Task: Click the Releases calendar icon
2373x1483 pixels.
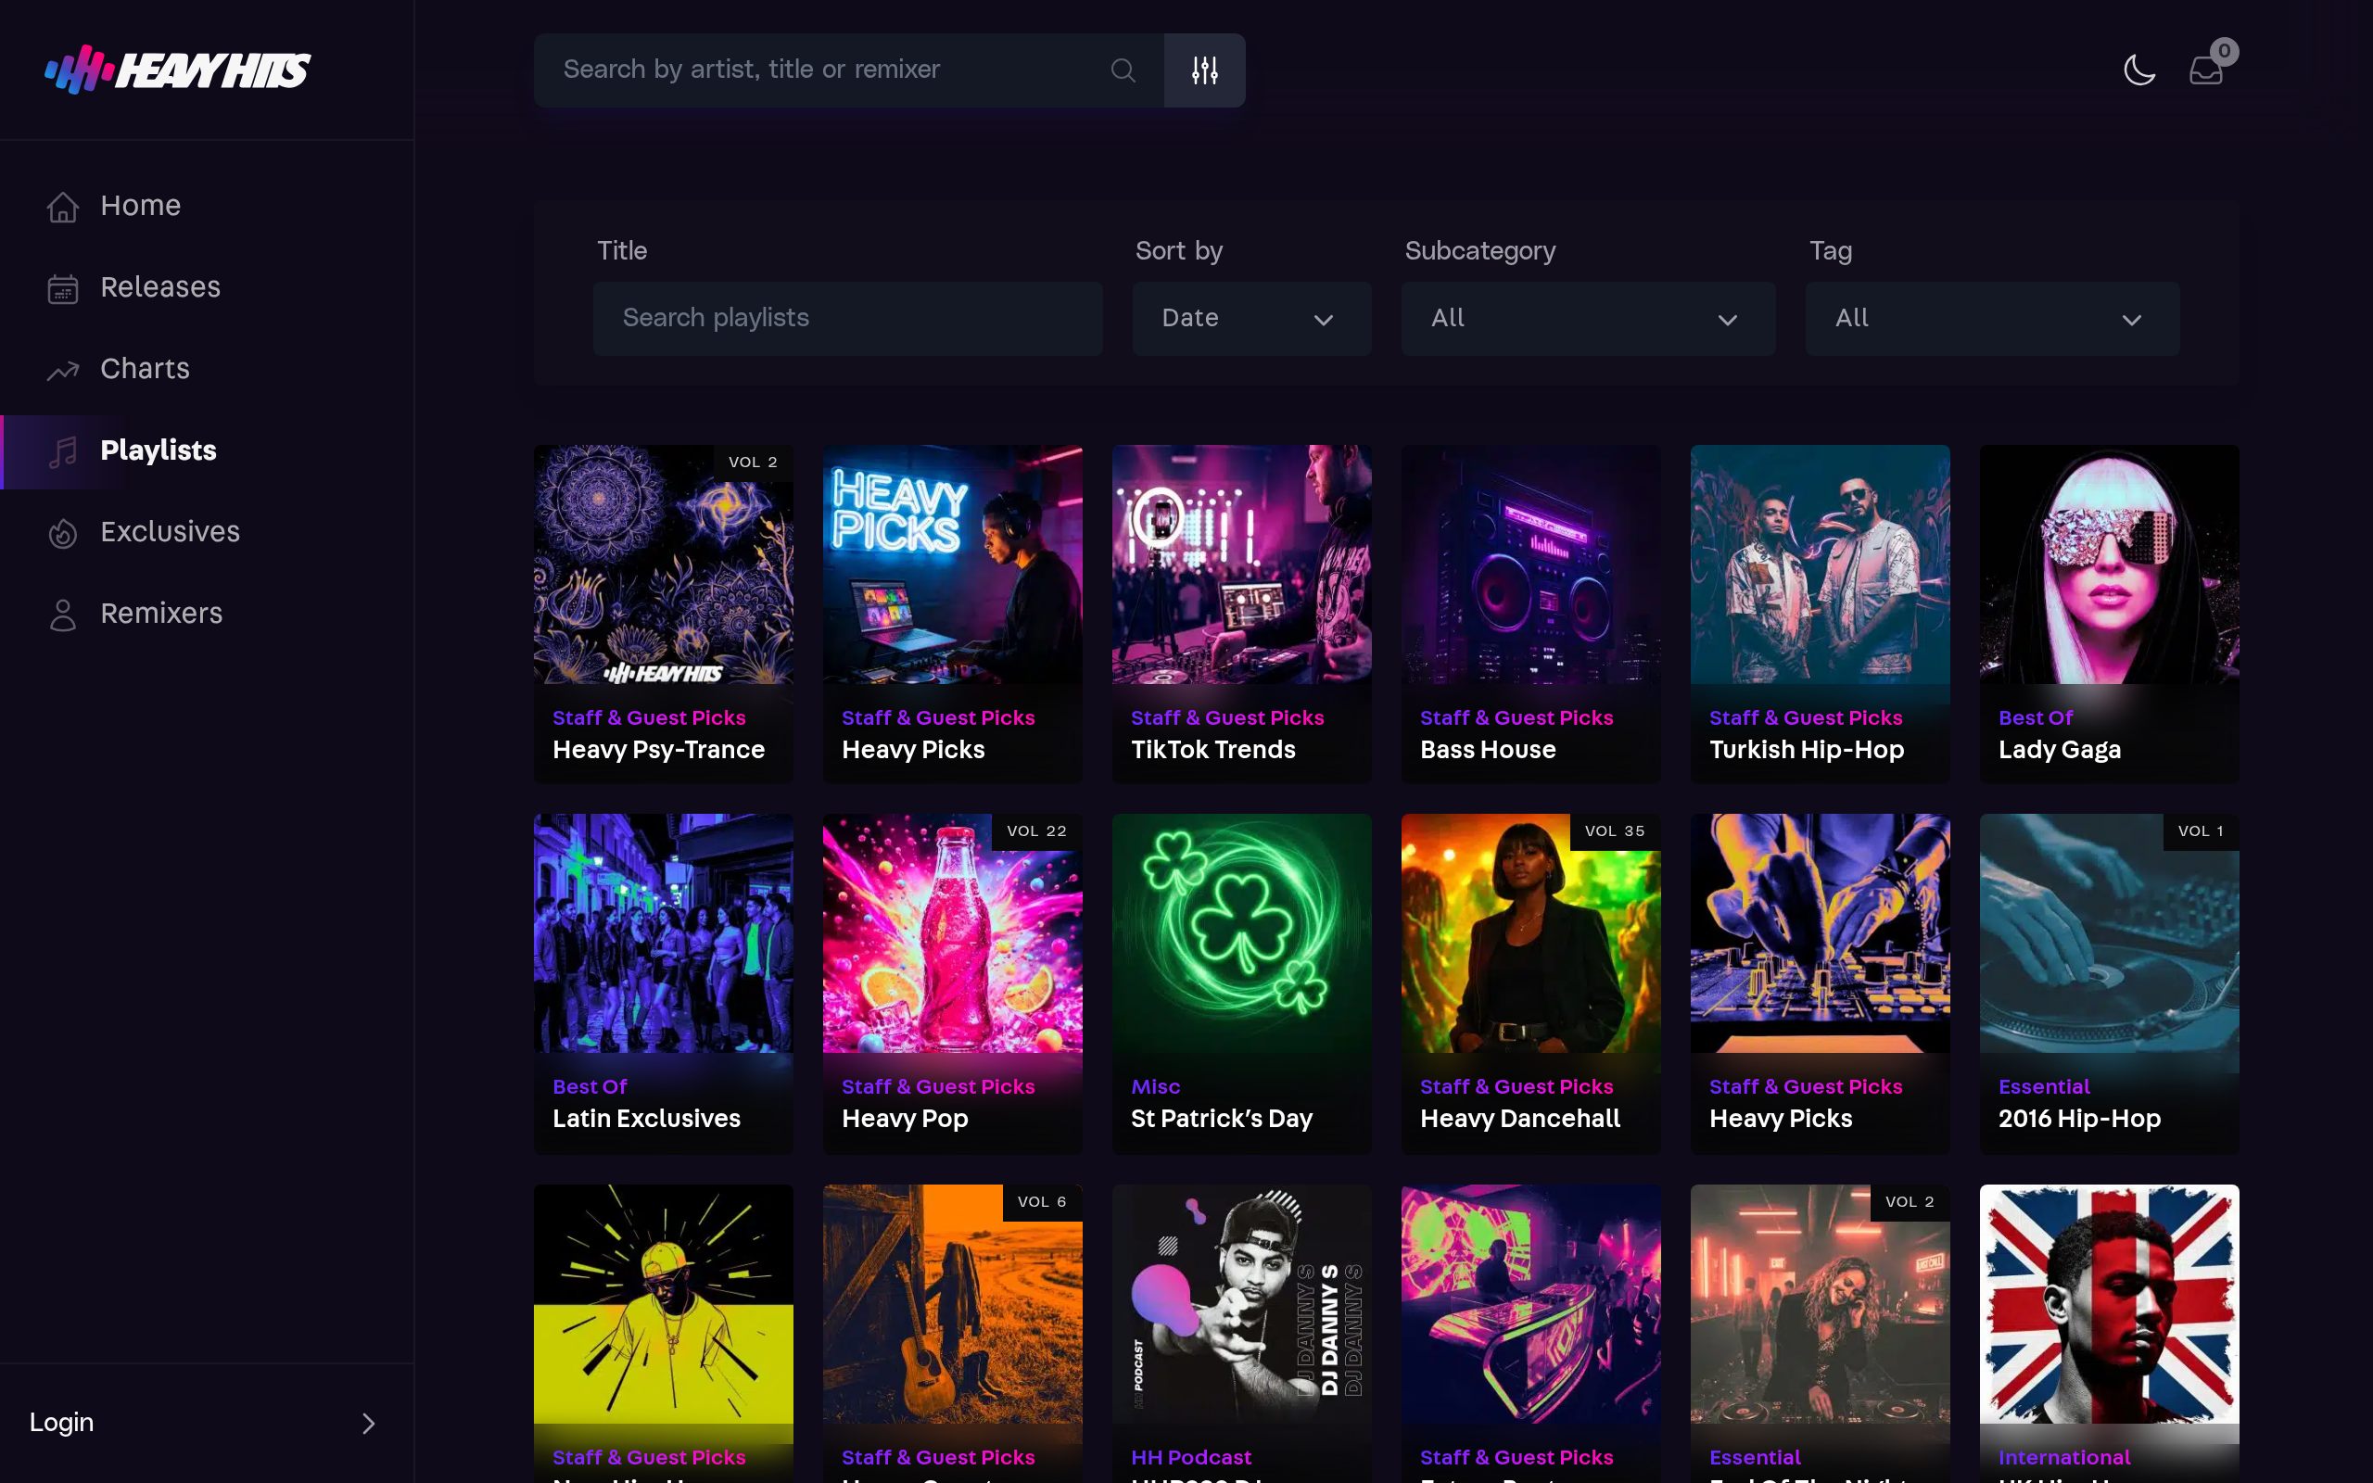Action: [63, 288]
